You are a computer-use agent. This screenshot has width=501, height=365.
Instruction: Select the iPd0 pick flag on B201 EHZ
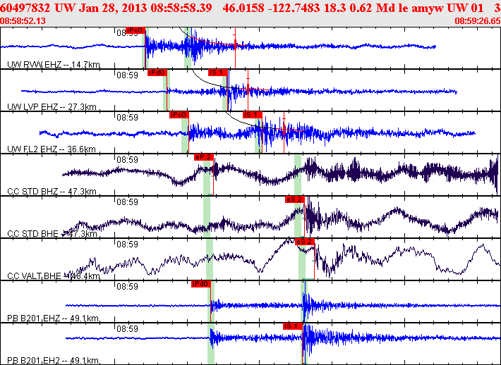coord(201,284)
